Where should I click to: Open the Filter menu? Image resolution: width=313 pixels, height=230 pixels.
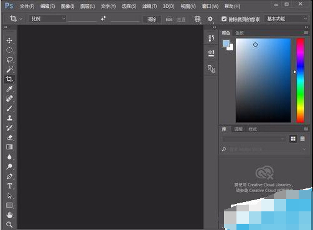[x=149, y=6]
